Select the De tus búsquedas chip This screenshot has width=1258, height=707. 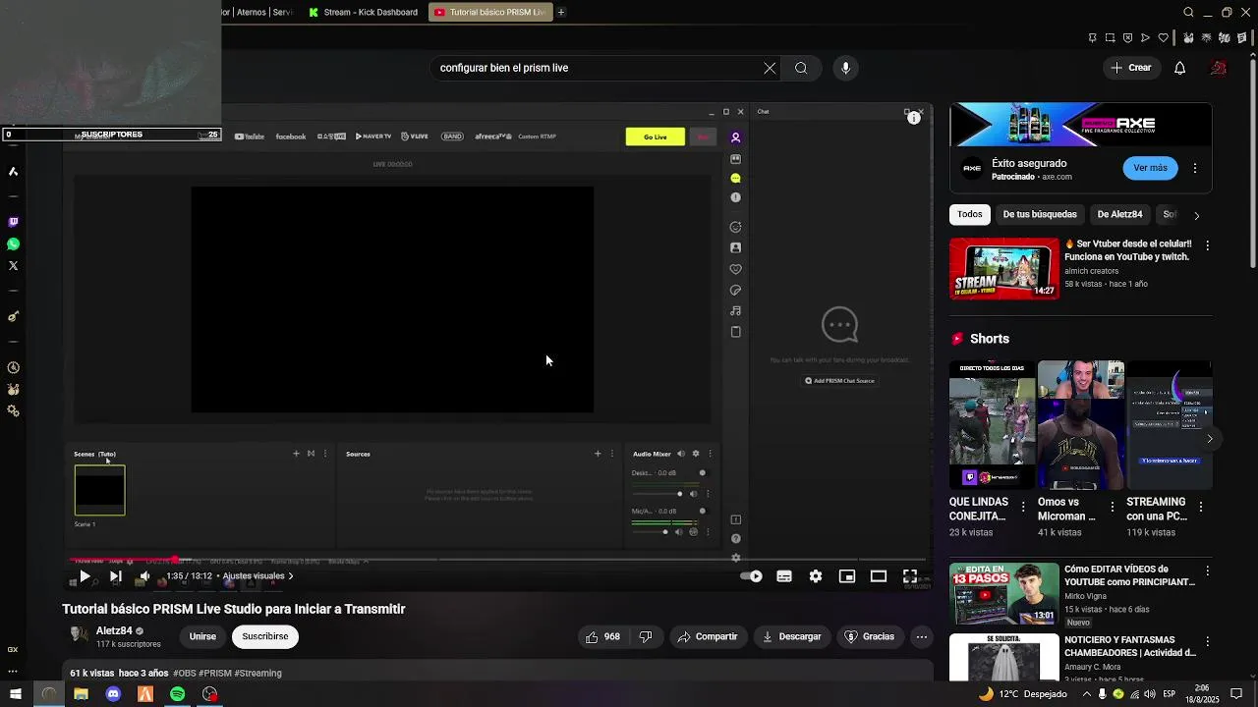pyautogui.click(x=1040, y=214)
